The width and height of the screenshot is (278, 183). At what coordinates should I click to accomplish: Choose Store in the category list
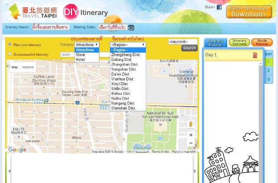pyautogui.click(x=87, y=55)
